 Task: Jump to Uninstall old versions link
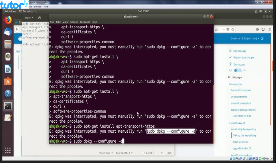[x=241, y=103]
